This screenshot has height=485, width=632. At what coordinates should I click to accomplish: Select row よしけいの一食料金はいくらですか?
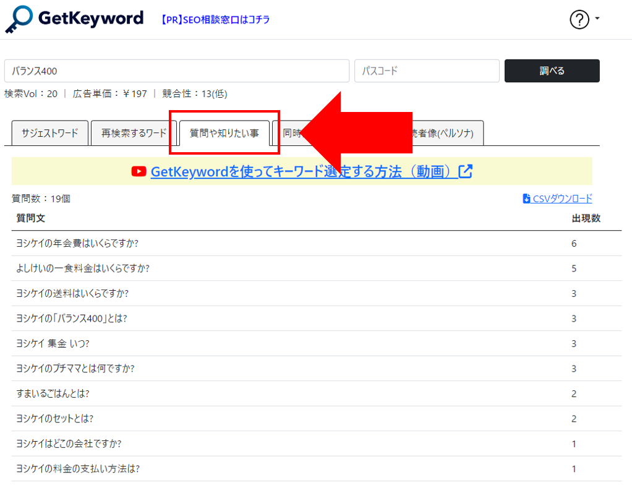click(317, 268)
